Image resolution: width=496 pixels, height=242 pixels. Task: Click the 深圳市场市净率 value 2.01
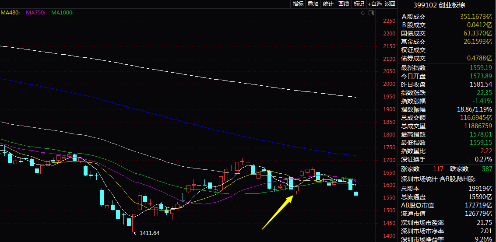[486, 231]
